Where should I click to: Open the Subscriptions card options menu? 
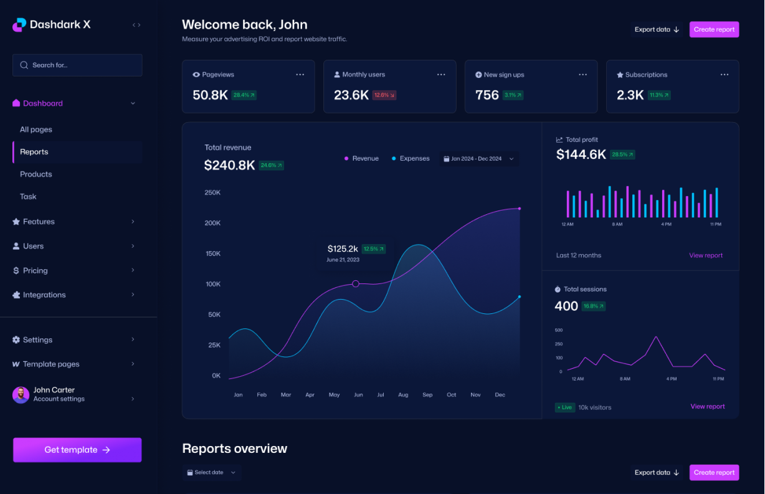[x=724, y=74]
